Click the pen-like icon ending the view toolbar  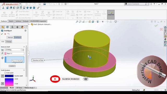pos(38,8)
